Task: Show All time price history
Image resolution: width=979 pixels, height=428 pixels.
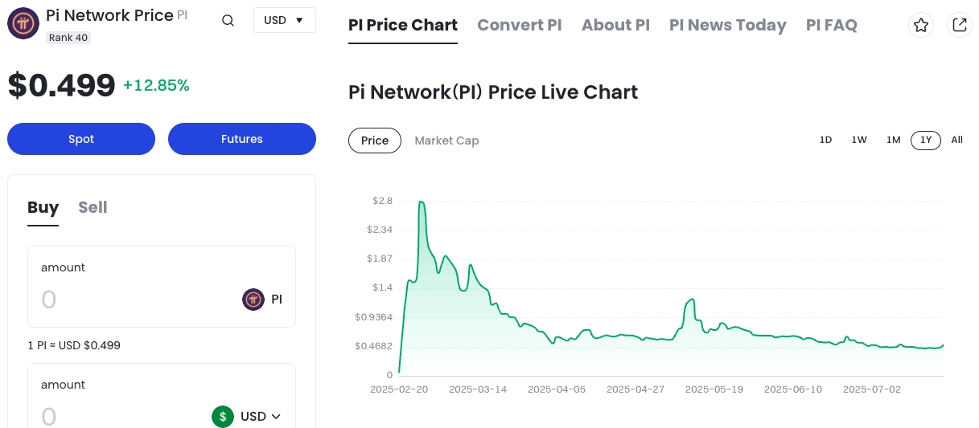Action: coord(956,140)
